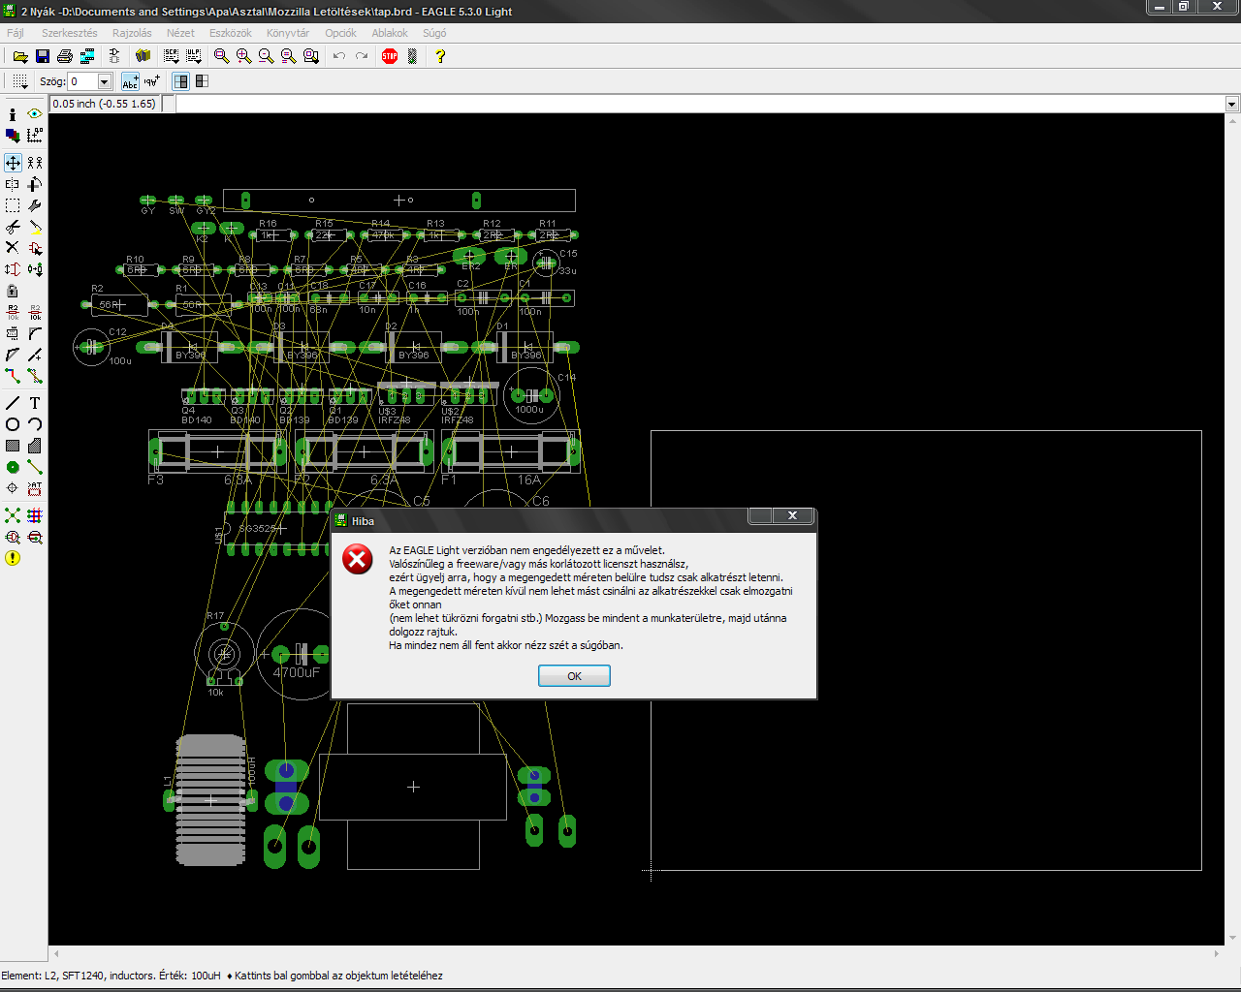Select the mirrored Abc placement option
Viewport: 1241px width, 992px height.
point(152,81)
